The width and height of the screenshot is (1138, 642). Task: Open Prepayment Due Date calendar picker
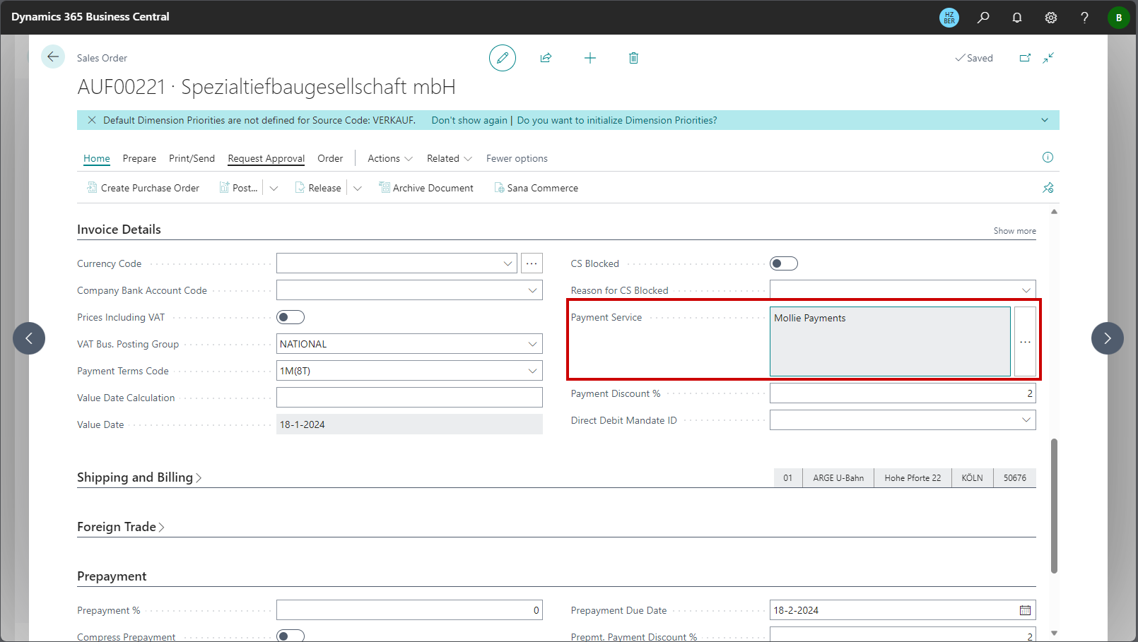tap(1025, 610)
